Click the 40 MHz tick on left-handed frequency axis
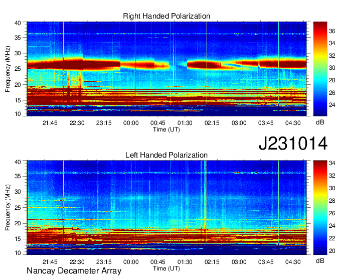341x277 pixels. (18, 162)
